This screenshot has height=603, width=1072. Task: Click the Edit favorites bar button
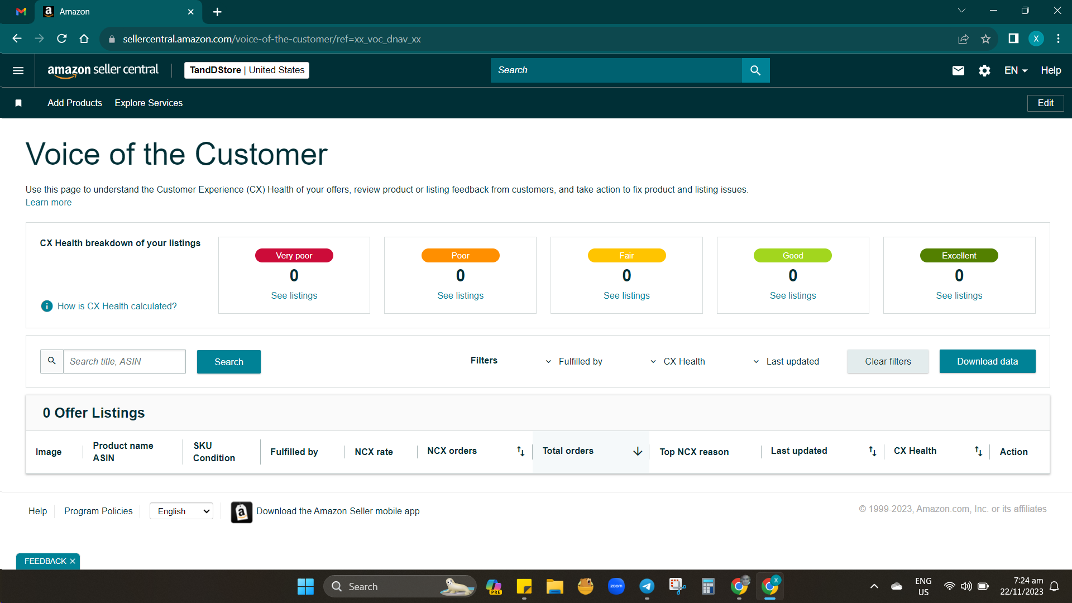point(1045,103)
